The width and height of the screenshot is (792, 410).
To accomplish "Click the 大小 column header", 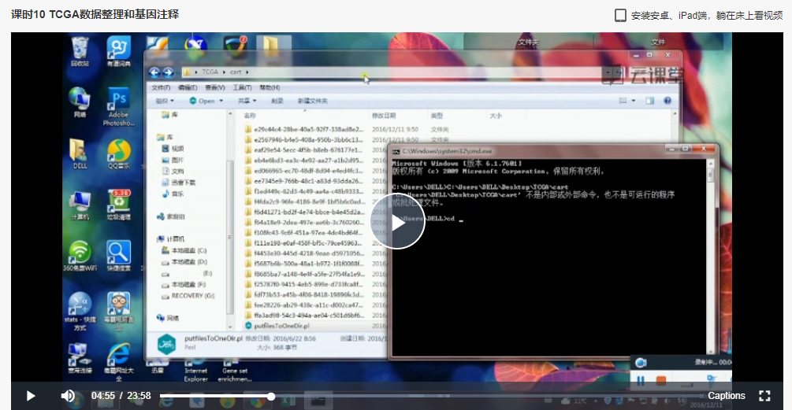I will pyautogui.click(x=496, y=116).
